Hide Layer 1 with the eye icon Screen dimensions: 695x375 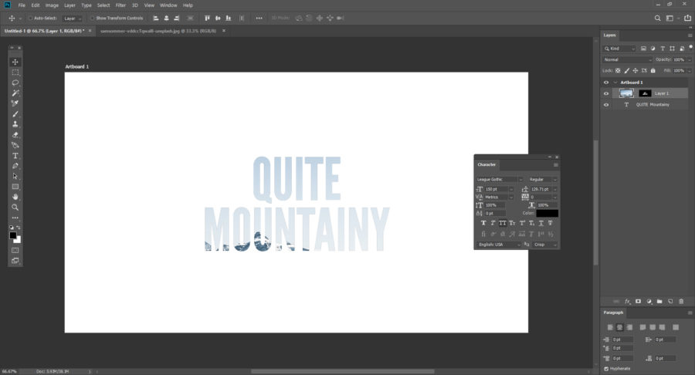606,93
